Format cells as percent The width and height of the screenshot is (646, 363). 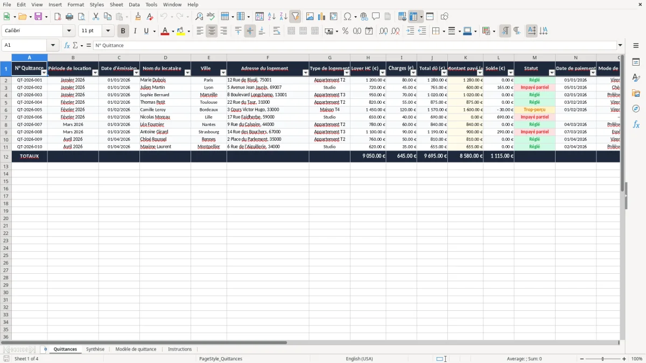(346, 31)
